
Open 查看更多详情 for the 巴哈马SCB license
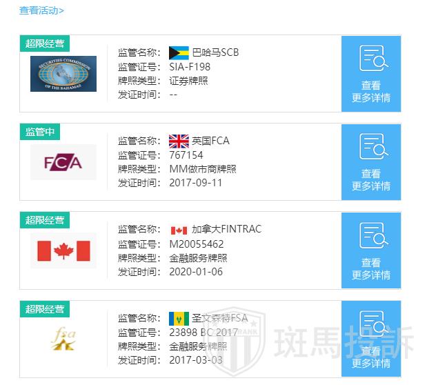tap(371, 92)
